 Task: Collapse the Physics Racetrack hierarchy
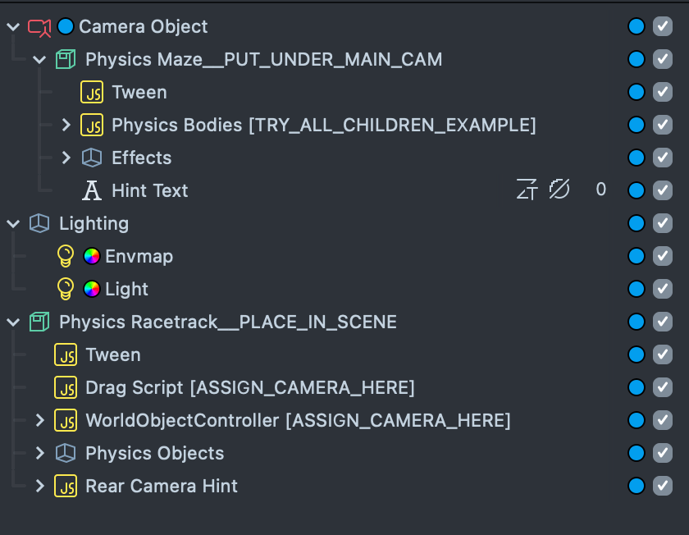coord(13,322)
